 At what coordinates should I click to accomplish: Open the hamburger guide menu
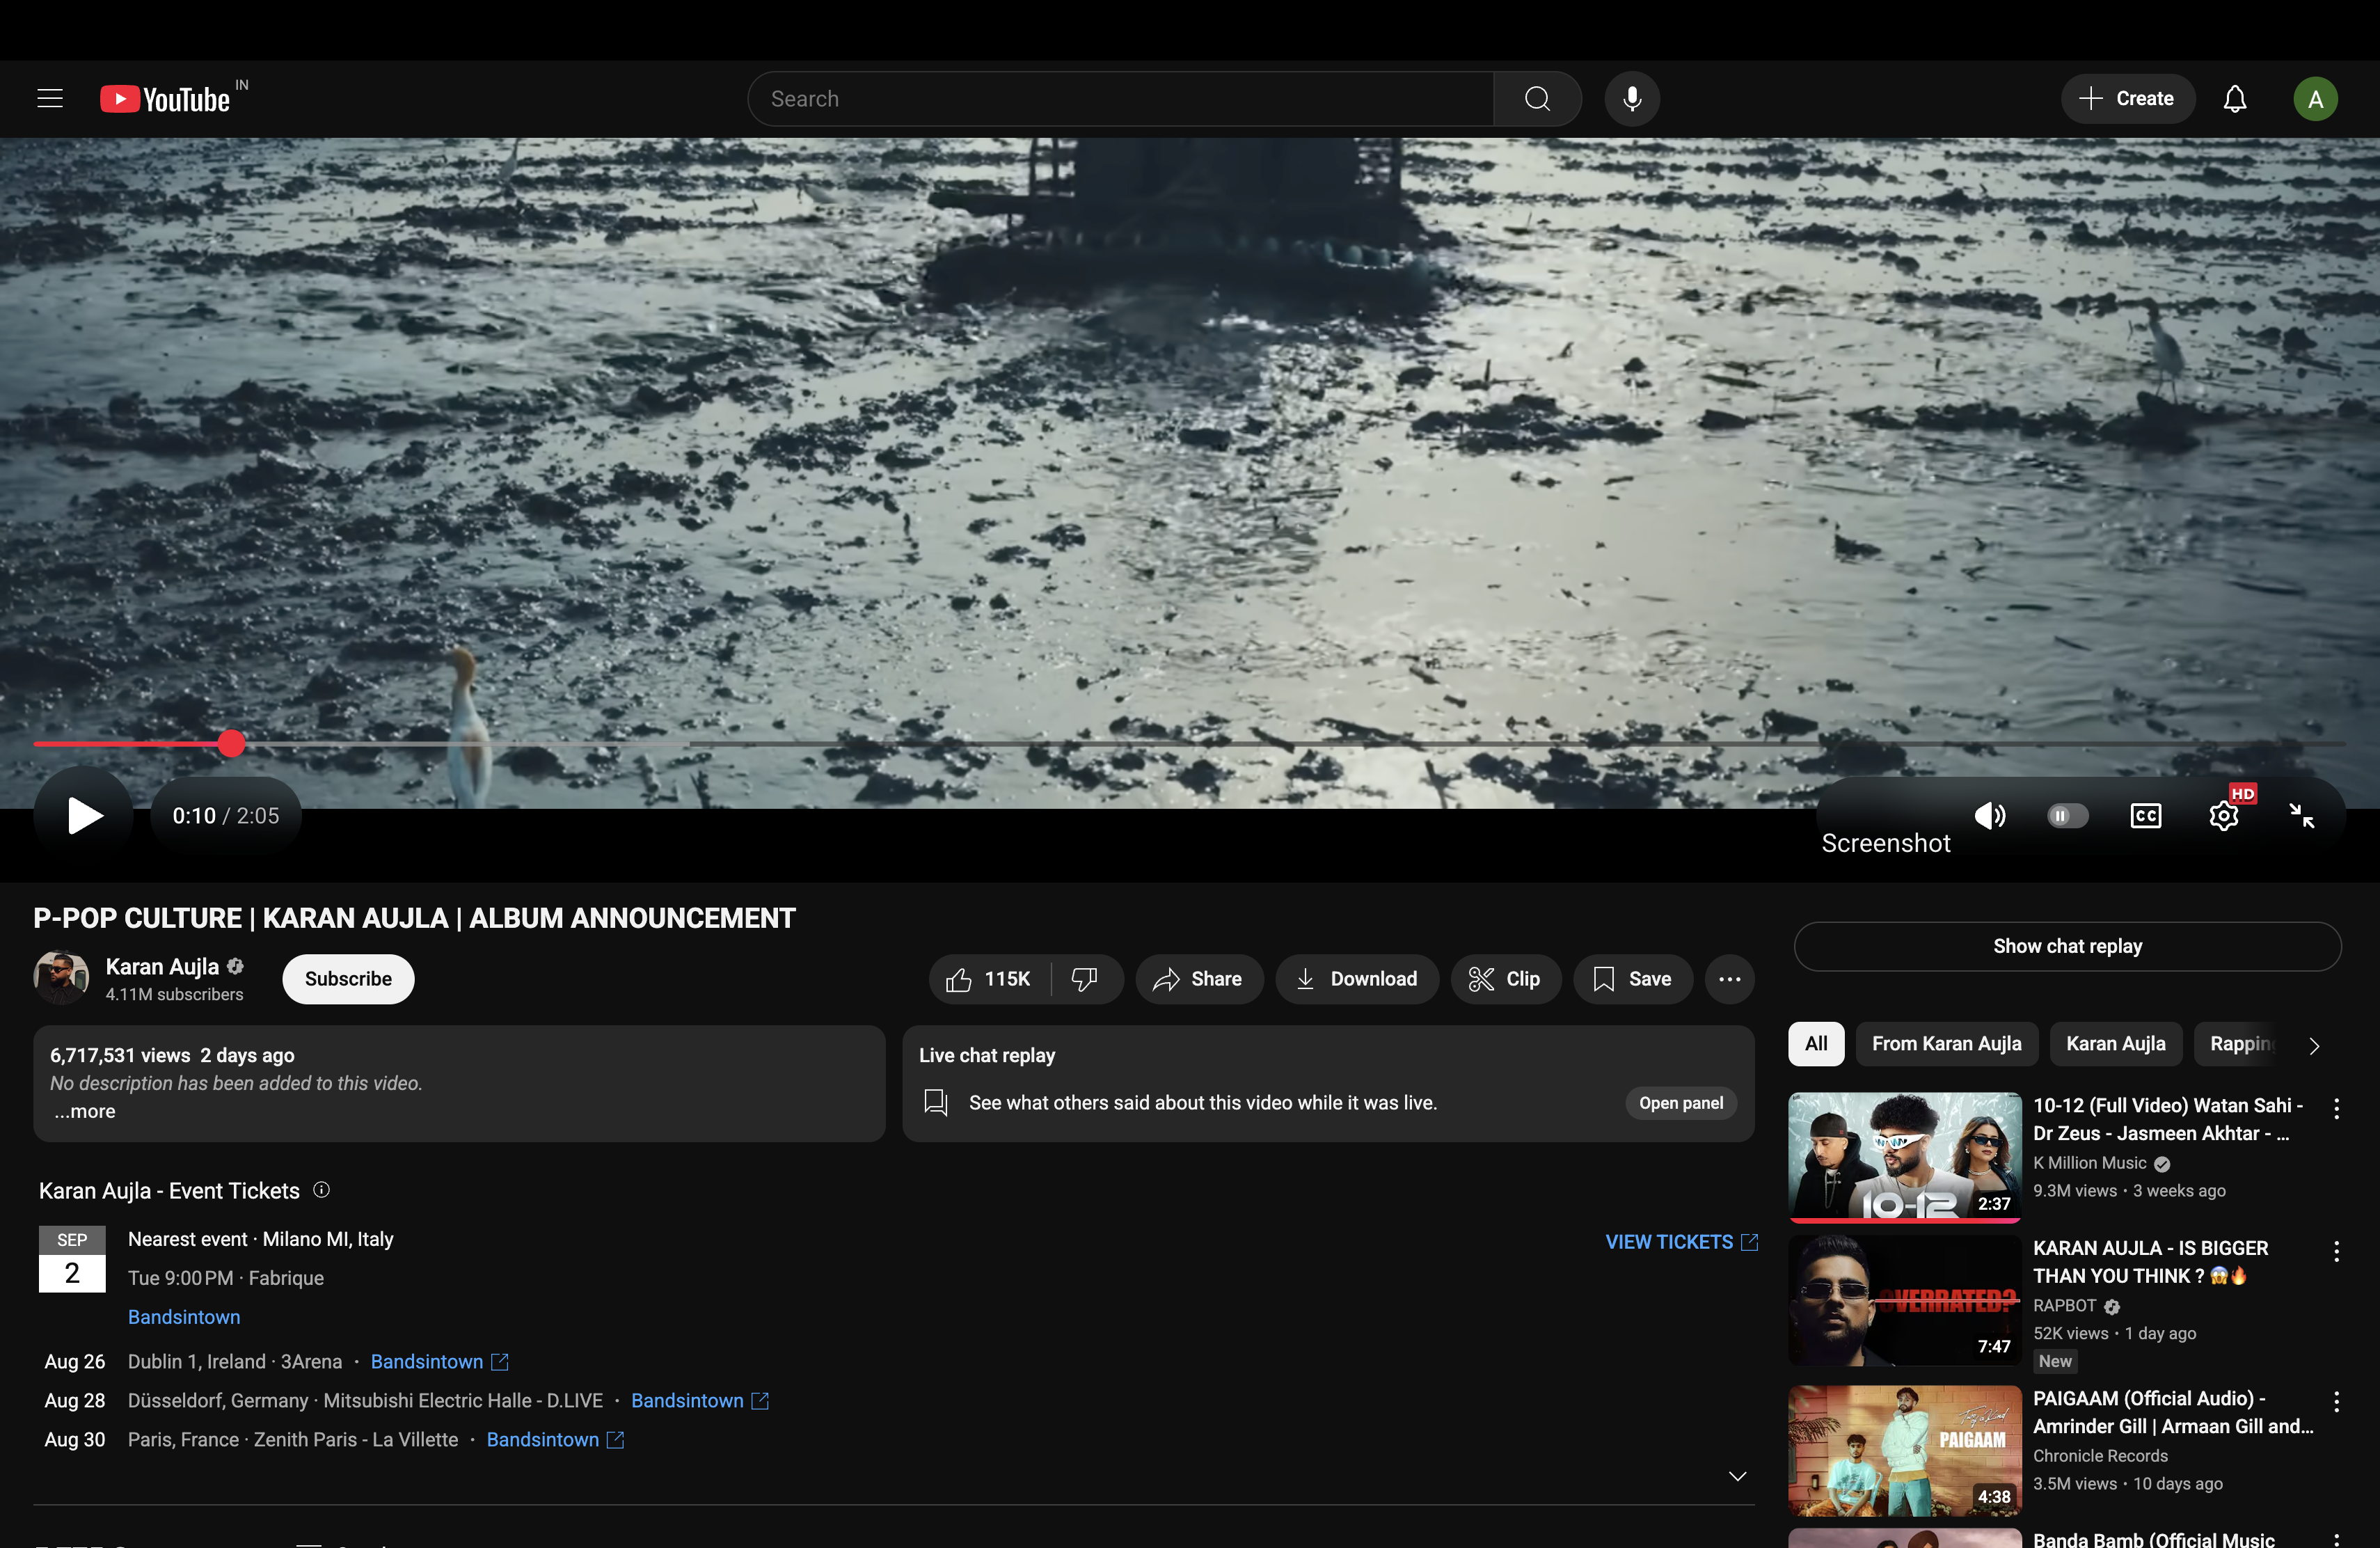coord(50,99)
